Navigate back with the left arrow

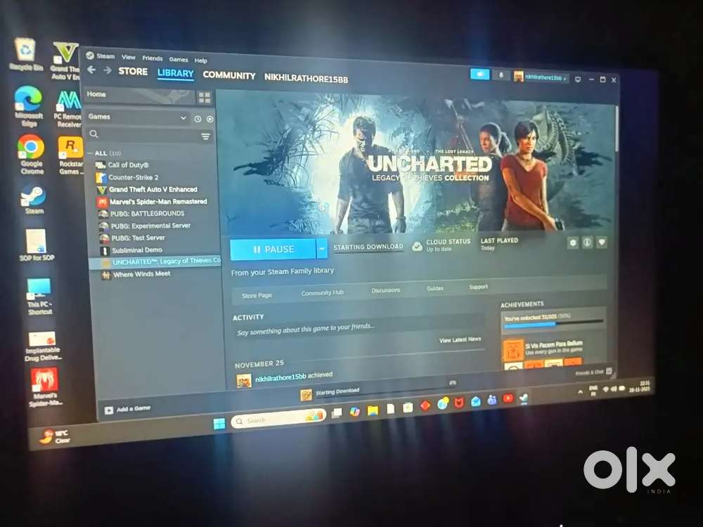point(91,70)
